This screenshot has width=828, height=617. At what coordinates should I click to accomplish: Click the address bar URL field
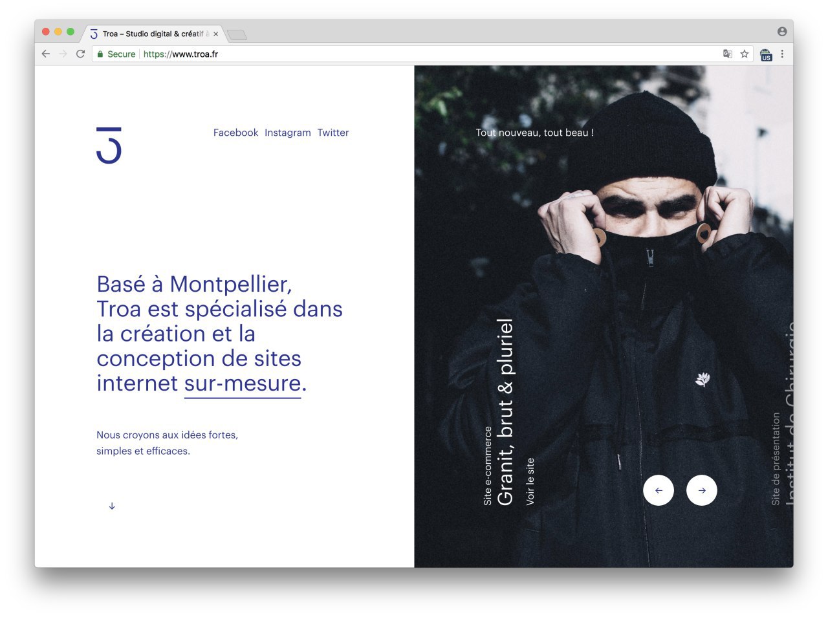pos(408,54)
